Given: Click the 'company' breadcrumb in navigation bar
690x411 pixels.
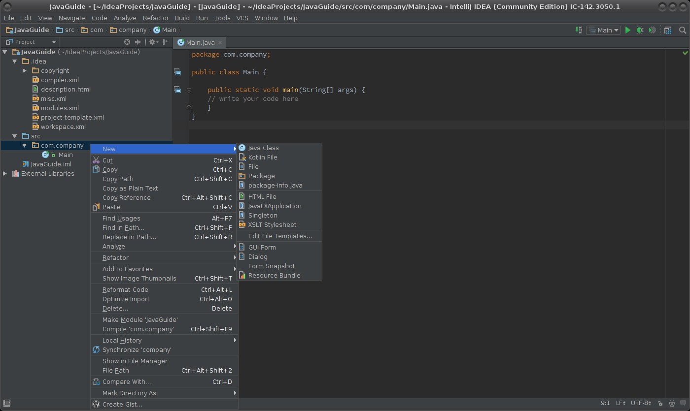Looking at the screenshot, I should [128, 30].
